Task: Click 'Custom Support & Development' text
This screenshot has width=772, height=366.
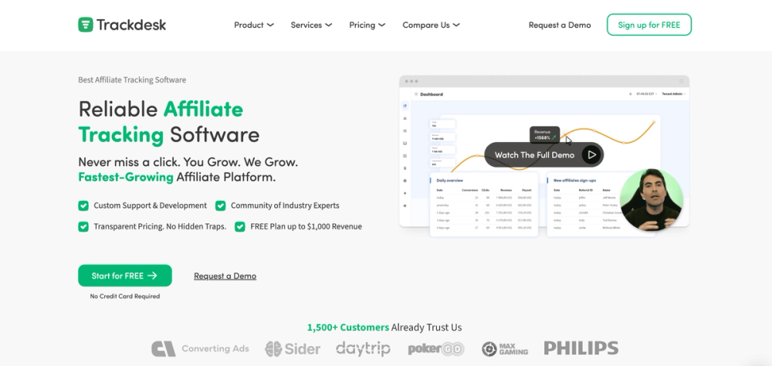Action: pos(151,205)
